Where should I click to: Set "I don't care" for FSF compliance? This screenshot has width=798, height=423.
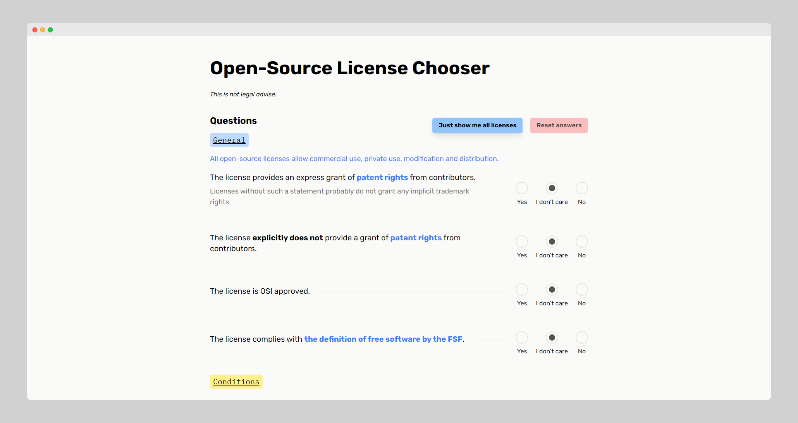click(552, 337)
